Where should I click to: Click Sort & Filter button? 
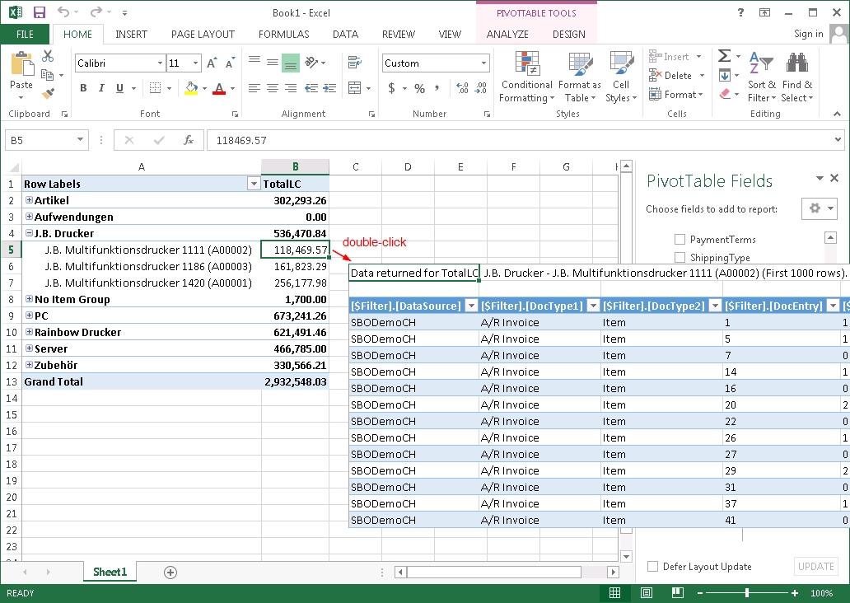tap(762, 77)
